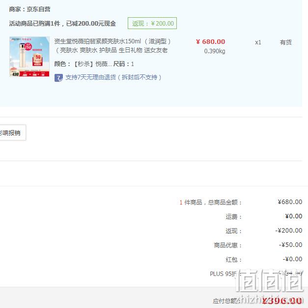Open the 资生堂悦薇珀翡紧颜亮肤水 product title link
The image size is (308, 308).
point(112,46)
